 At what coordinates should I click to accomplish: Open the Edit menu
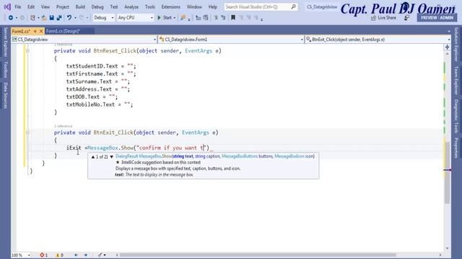click(x=31, y=6)
